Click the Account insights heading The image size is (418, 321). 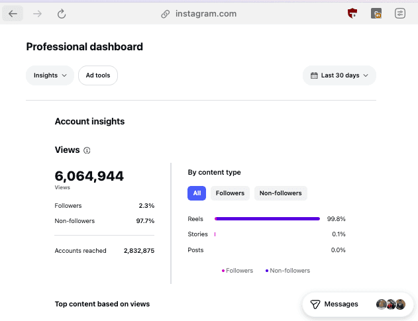click(x=89, y=122)
